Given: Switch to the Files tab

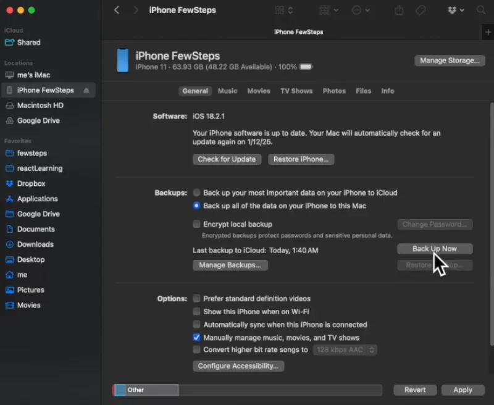Looking at the screenshot, I should pyautogui.click(x=363, y=91).
